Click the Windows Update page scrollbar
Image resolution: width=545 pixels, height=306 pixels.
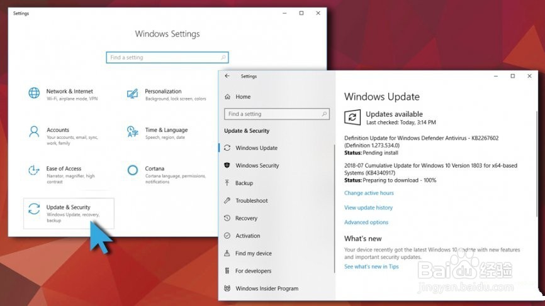tap(536, 165)
